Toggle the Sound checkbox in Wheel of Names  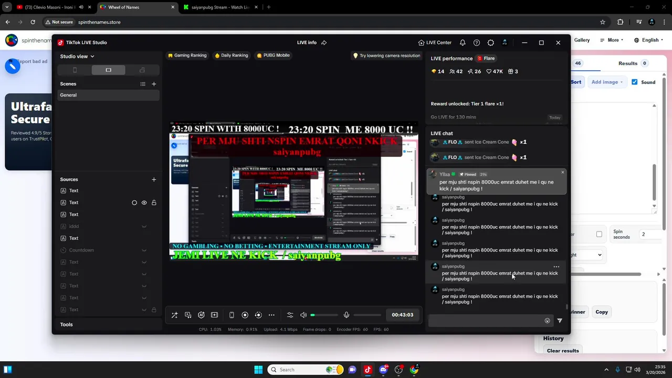635,82
